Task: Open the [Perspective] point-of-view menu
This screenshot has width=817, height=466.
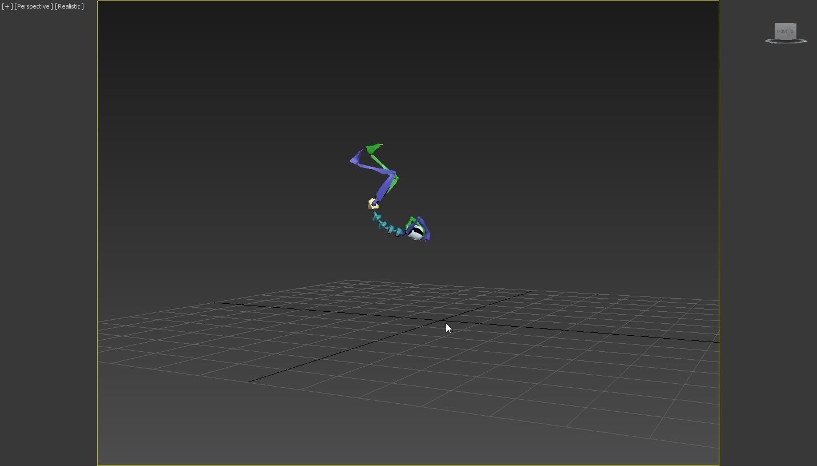Action: click(x=34, y=6)
